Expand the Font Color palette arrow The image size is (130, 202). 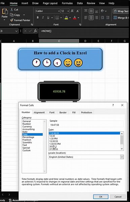coord(78,18)
